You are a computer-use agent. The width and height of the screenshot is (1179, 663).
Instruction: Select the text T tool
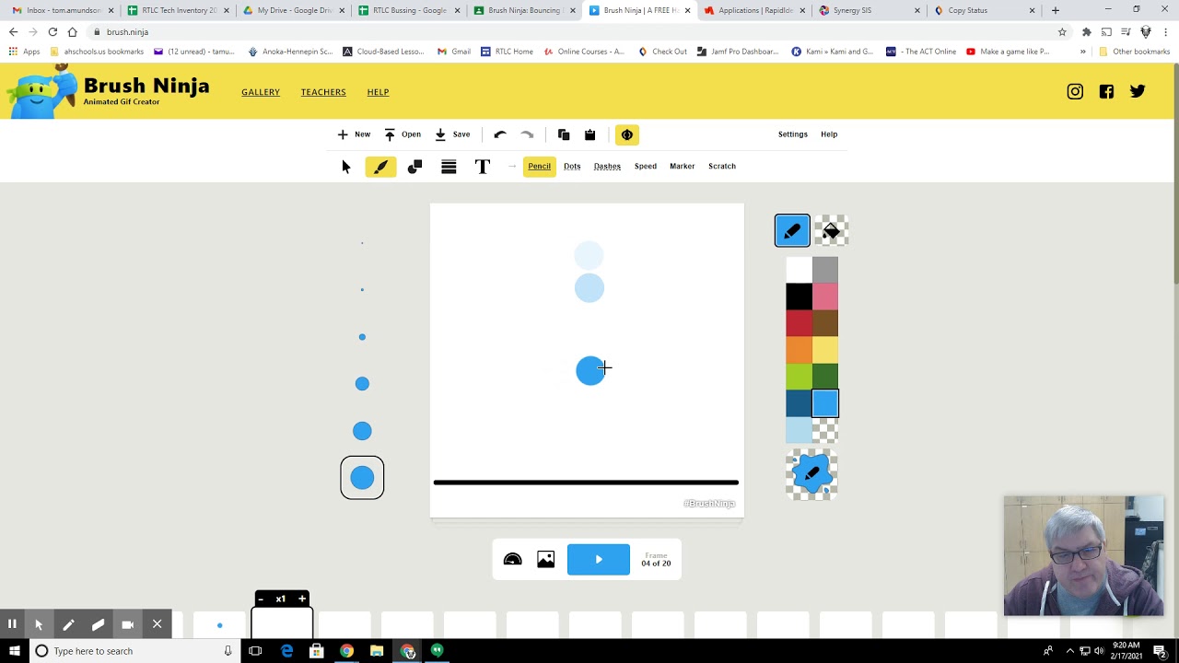pos(483,167)
